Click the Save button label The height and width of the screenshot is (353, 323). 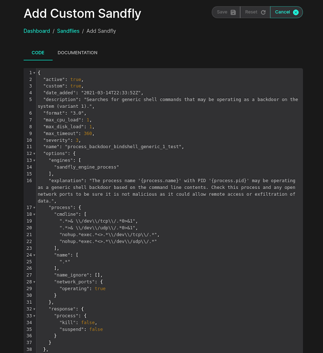coord(222,12)
